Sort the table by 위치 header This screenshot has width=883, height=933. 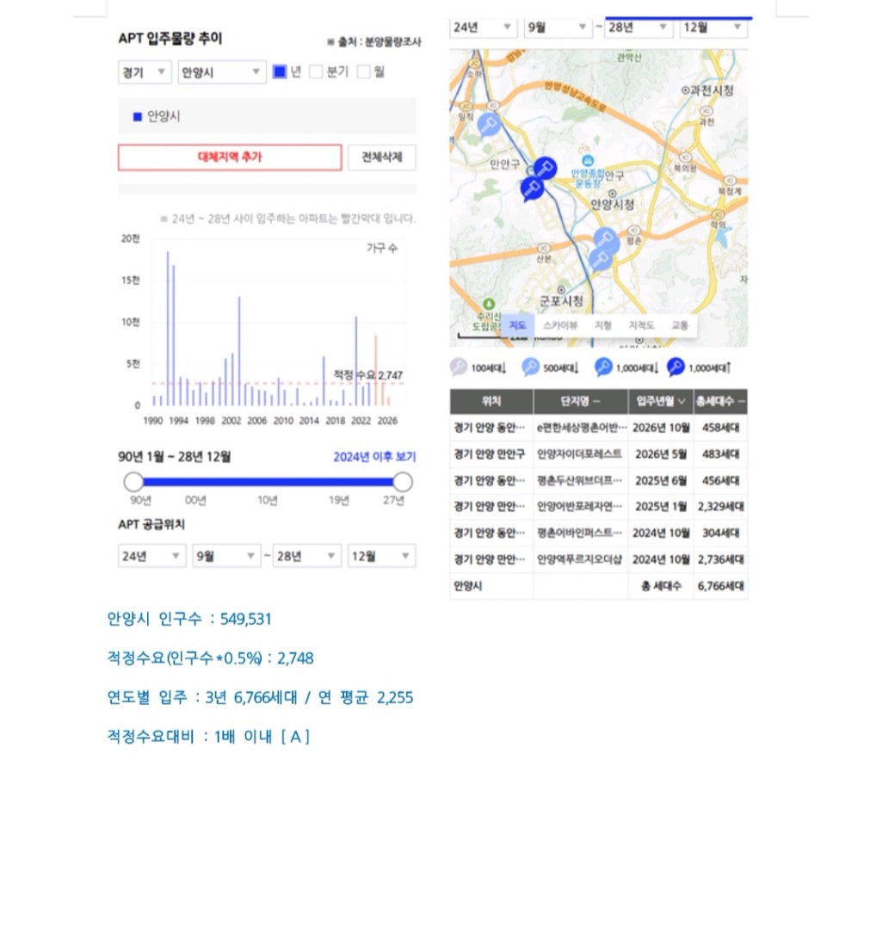click(491, 402)
